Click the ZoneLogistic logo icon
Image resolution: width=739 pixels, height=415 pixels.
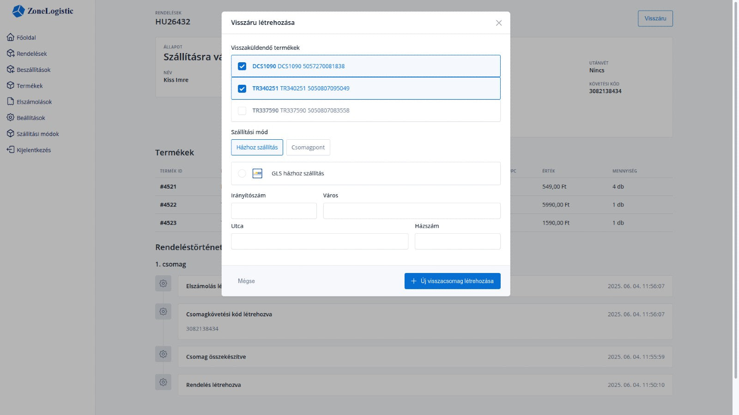18,11
